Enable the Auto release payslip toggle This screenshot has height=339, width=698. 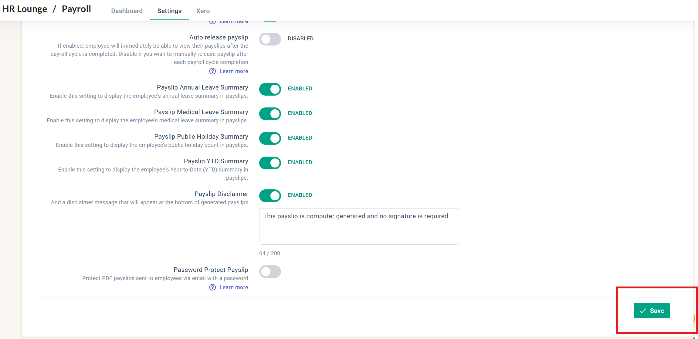pyautogui.click(x=270, y=39)
